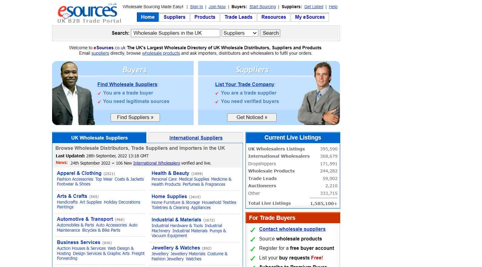The height and width of the screenshot is (267, 482).
Task: Open Household Textiles subcategory
Action: (219, 202)
